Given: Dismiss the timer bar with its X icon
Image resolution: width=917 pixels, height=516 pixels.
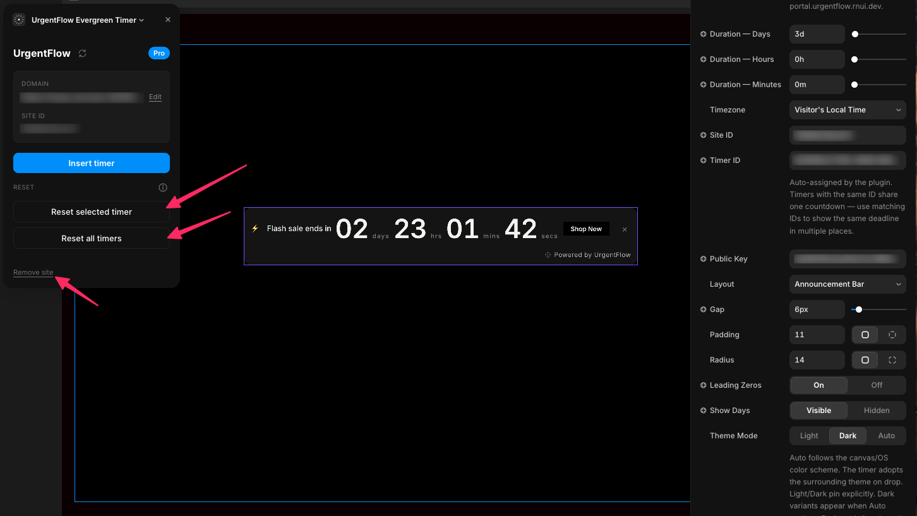Looking at the screenshot, I should click(x=625, y=229).
